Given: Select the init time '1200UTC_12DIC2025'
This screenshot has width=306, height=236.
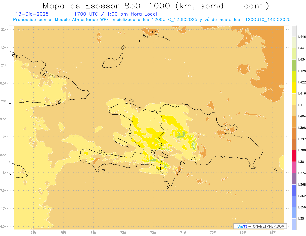Looking at the screenshot, I should 174,20.
